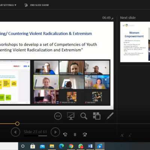Open Microsoft Store from the taskbar

pos(33,146)
